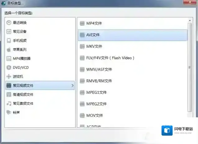This screenshot has height=144, width=198.
Task: Select MP4文件 as target type
Action: point(94,23)
